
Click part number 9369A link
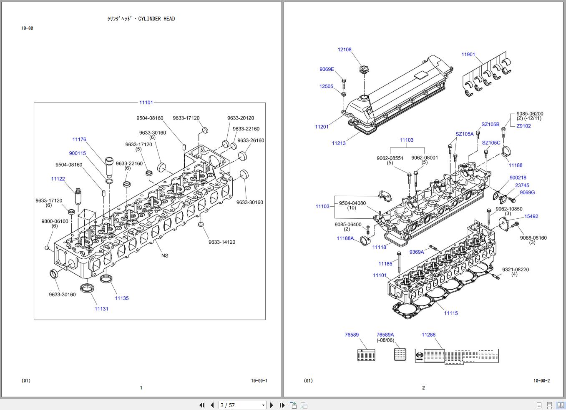(x=417, y=252)
